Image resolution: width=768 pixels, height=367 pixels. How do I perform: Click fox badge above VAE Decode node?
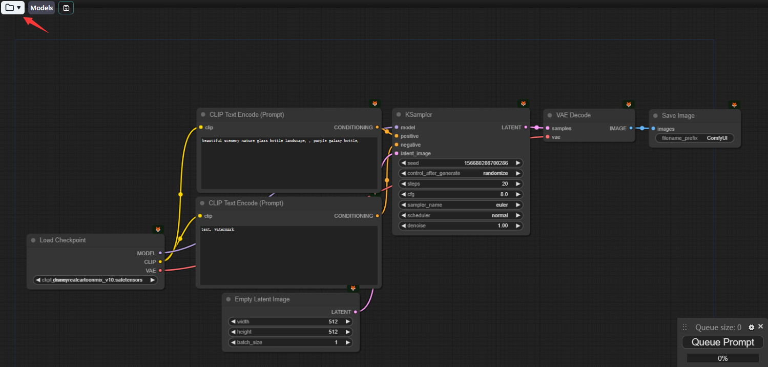tap(629, 104)
